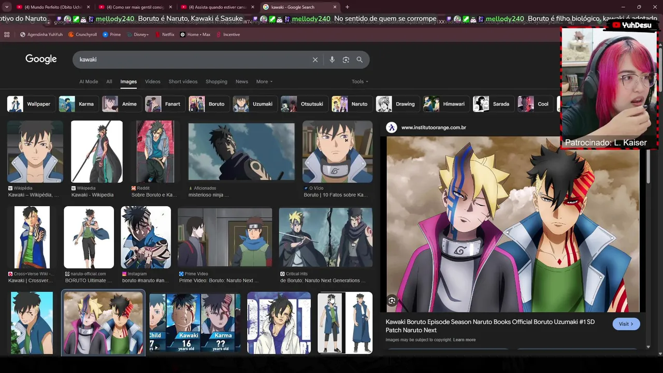Filter images by Fanart chip
Screen dimensions: 663x373
pos(165,104)
